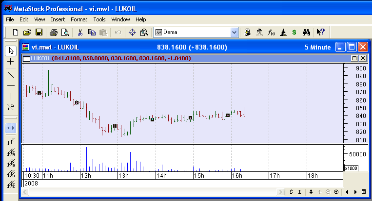Image resolution: width=372 pixels, height=201 pixels.
Task: Open the Format menu
Action: coord(79,19)
